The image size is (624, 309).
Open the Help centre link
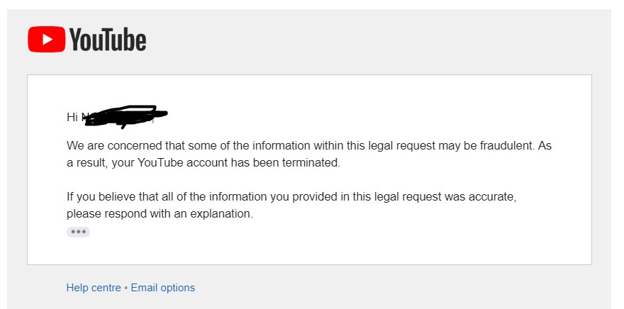click(x=94, y=288)
